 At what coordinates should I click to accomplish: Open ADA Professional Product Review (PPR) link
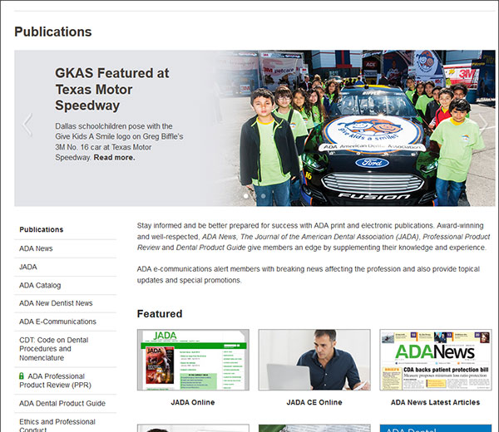pyautogui.click(x=56, y=380)
